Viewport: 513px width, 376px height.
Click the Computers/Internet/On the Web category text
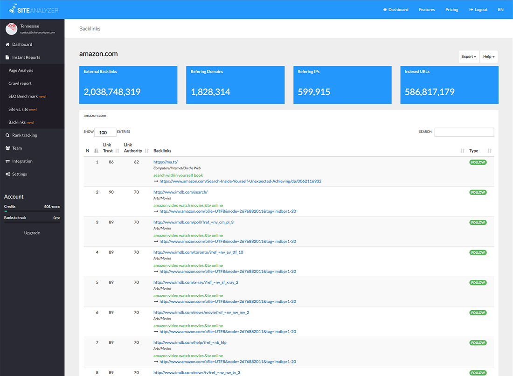[x=177, y=168]
